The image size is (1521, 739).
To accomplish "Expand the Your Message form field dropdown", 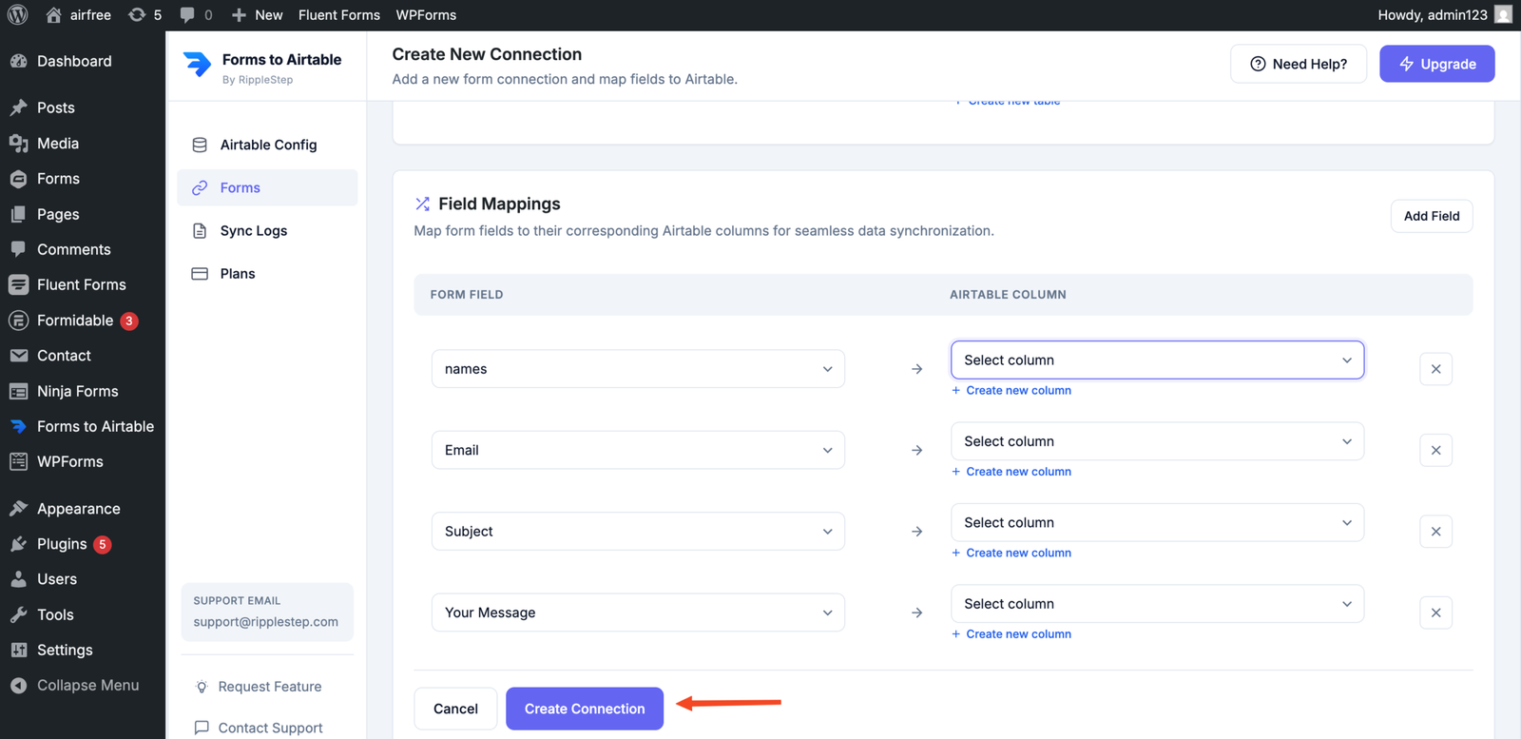I will [638, 613].
